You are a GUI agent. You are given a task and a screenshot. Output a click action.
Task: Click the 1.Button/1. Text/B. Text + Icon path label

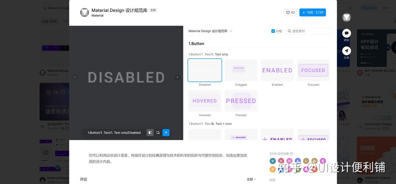pyautogui.click(x=210, y=124)
